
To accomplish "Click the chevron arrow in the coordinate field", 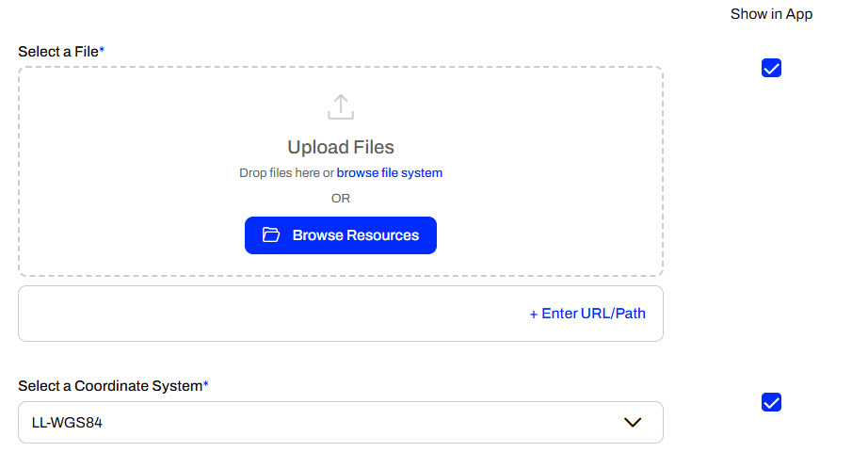I will tap(633, 423).
